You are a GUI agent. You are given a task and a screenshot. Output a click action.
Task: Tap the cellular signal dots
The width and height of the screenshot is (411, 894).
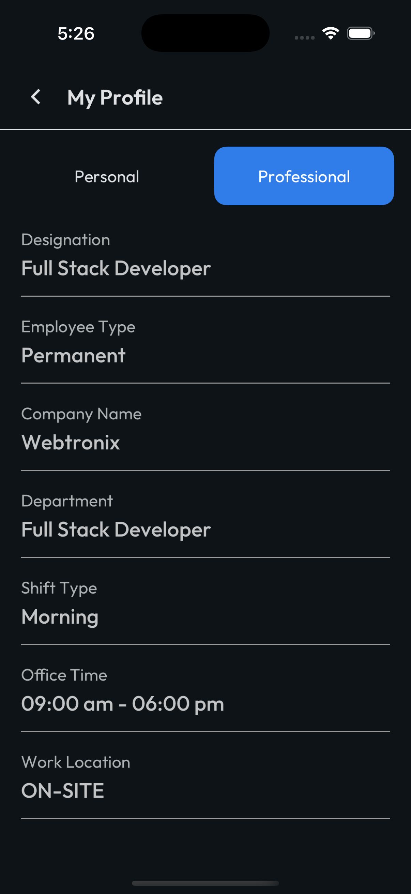(x=305, y=38)
